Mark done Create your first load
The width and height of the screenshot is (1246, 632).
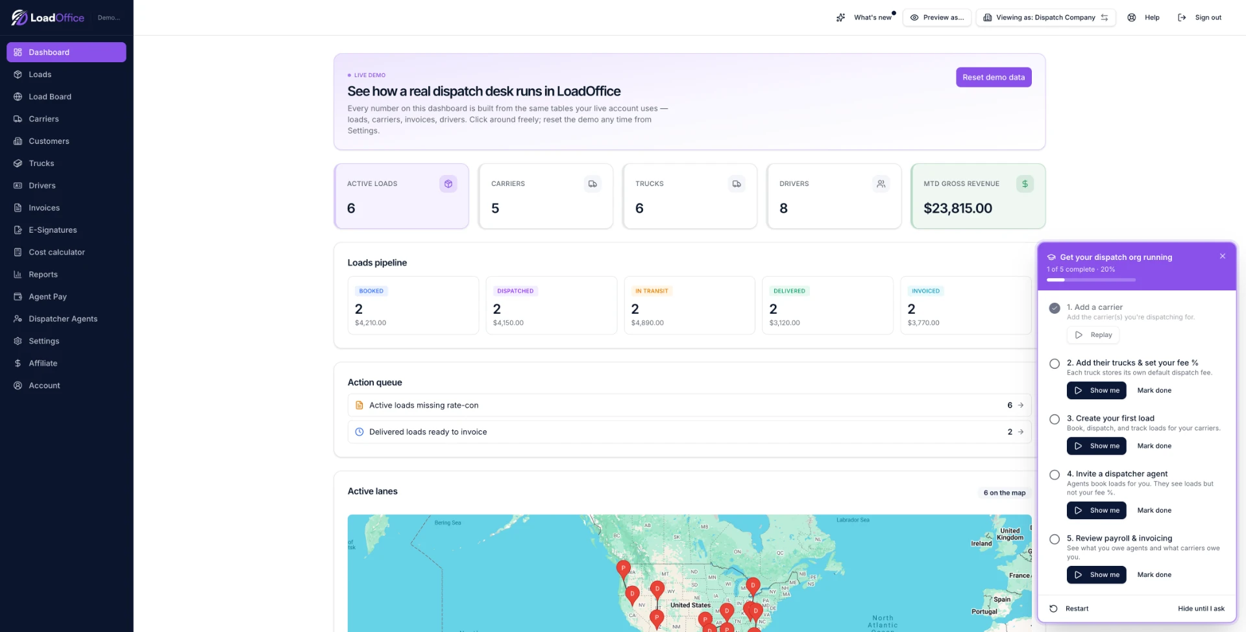tap(1154, 446)
